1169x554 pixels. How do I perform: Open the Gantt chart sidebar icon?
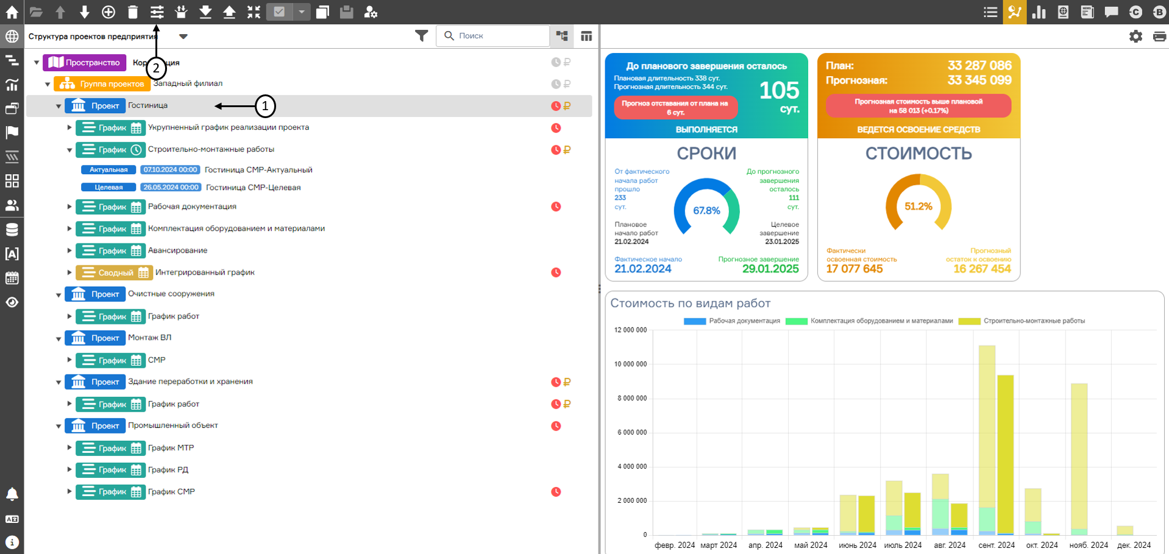pyautogui.click(x=12, y=60)
